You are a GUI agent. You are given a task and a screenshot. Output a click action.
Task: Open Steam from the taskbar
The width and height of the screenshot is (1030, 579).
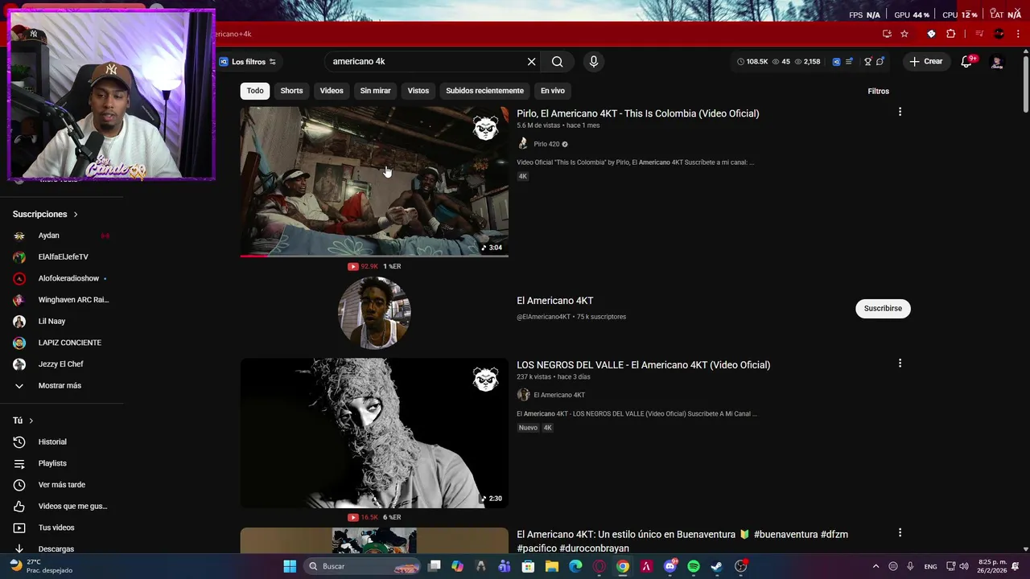[x=717, y=566]
